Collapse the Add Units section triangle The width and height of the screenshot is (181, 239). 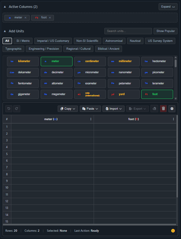[x=5, y=31]
